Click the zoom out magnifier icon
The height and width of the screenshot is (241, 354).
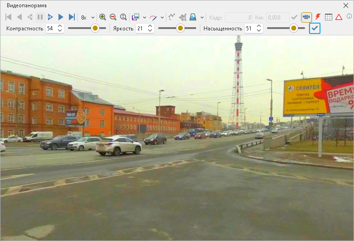pyautogui.click(x=113, y=17)
